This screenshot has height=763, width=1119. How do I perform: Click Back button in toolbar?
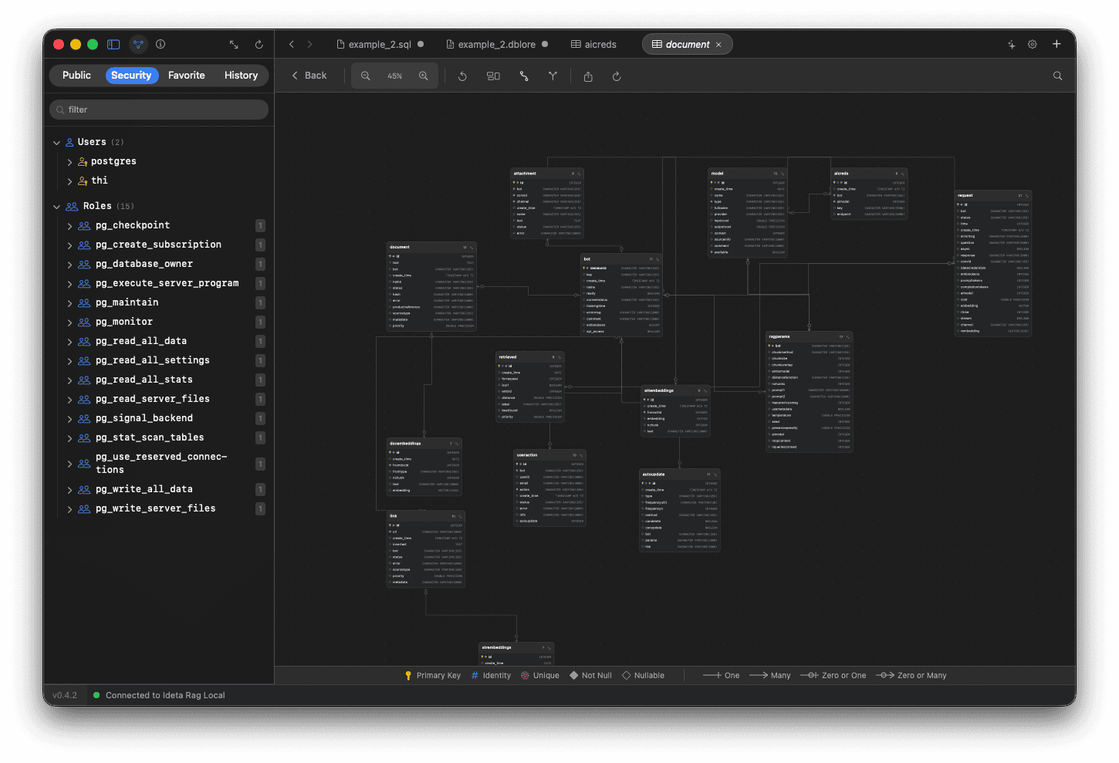pyautogui.click(x=309, y=76)
